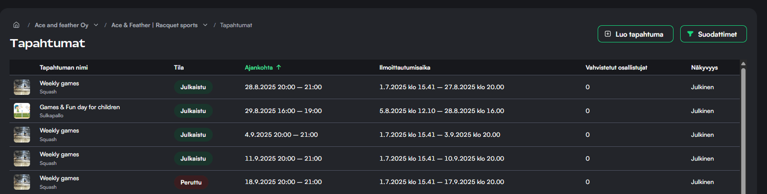Expand the Ace and feather Oy dropdown
The image size is (767, 194).
[x=96, y=25]
